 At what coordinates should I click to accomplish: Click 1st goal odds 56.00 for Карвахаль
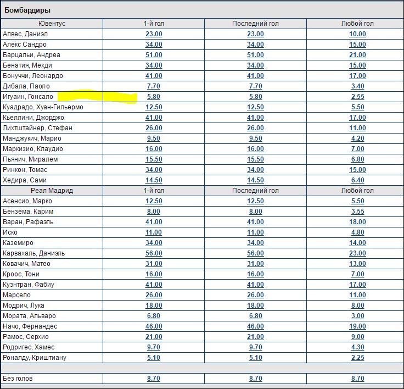154,253
